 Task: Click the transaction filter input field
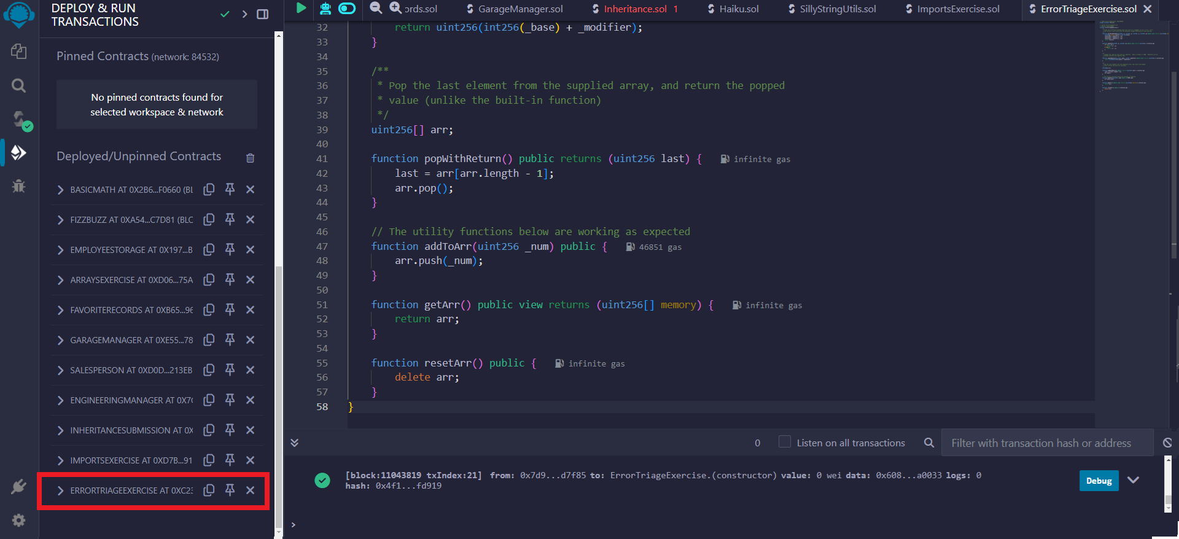click(x=1047, y=443)
